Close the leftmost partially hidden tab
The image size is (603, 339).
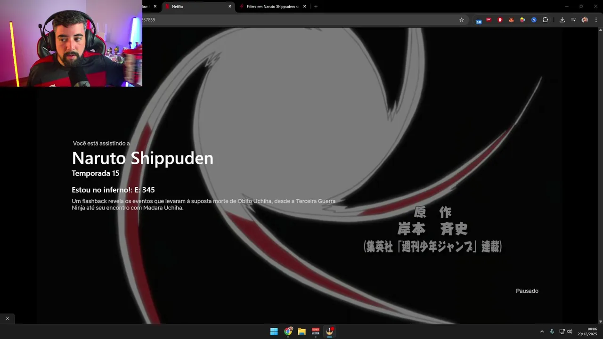pyautogui.click(x=155, y=7)
